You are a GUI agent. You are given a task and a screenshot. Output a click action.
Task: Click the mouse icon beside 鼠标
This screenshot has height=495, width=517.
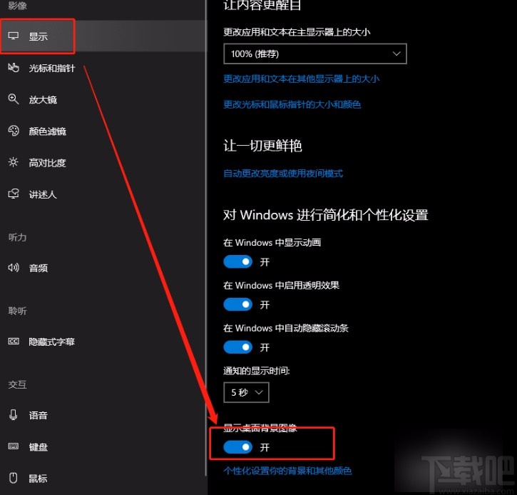[x=13, y=478]
